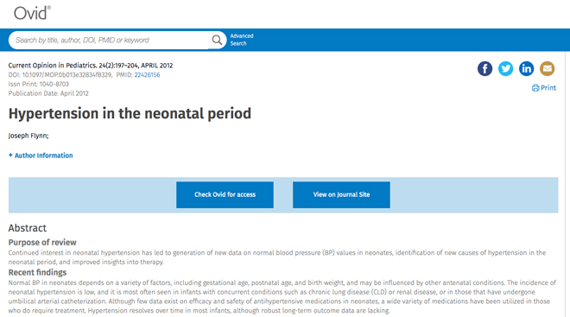Click the article title Hypertension in the neonatal period

click(x=130, y=114)
